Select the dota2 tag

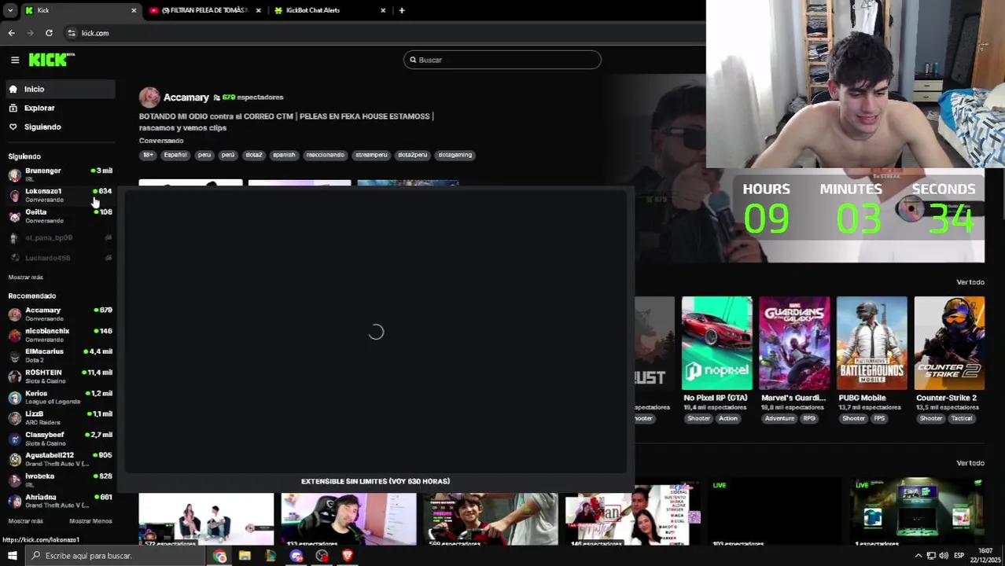point(253,155)
